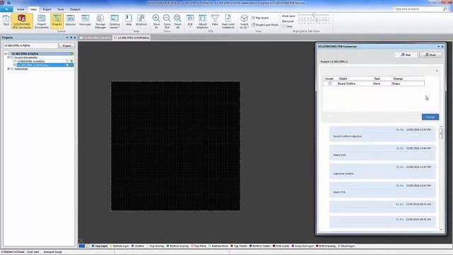Open Rules and Violations icon
The height and width of the screenshot is (255, 453).
[x=228, y=21]
